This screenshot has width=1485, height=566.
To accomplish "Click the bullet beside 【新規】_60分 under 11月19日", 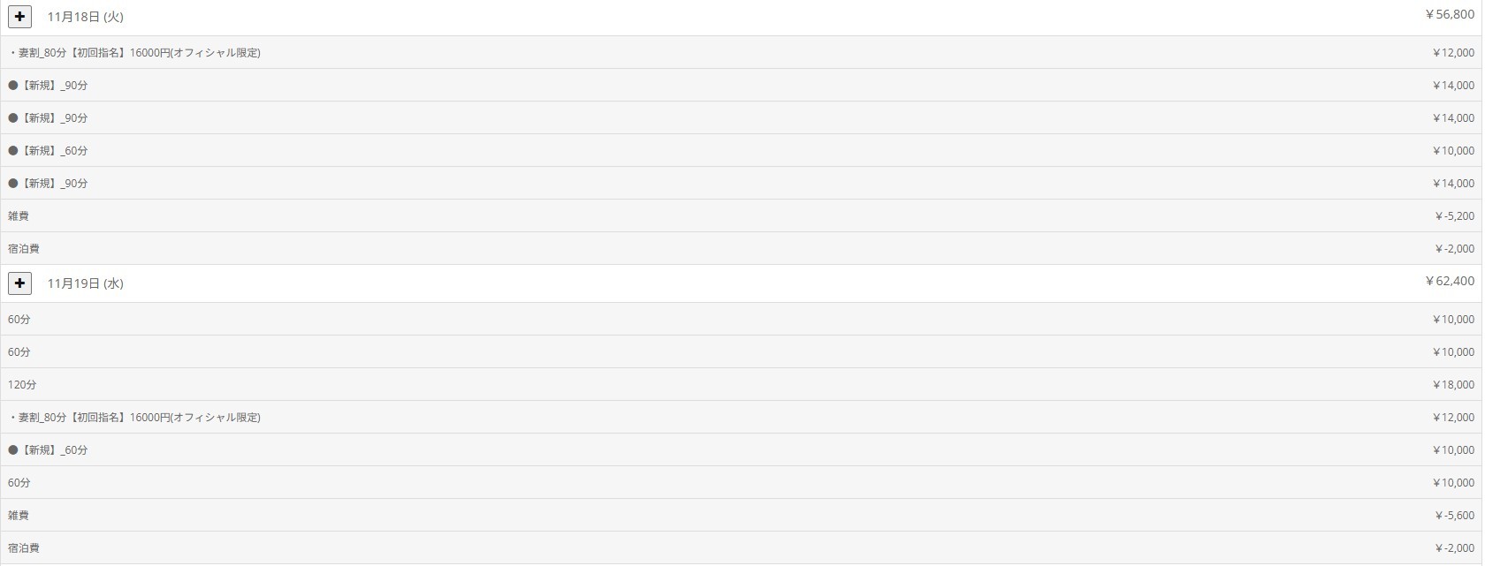I will [x=13, y=450].
